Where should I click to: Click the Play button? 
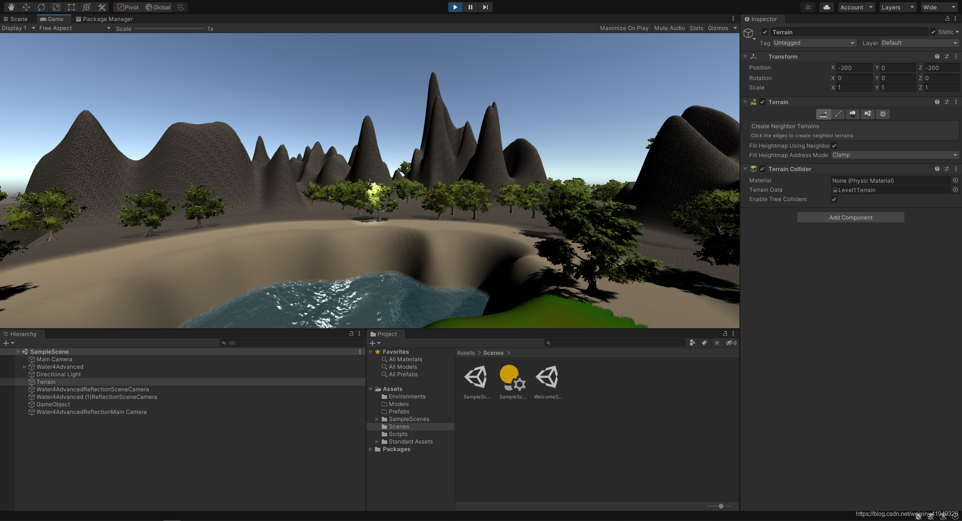455,7
